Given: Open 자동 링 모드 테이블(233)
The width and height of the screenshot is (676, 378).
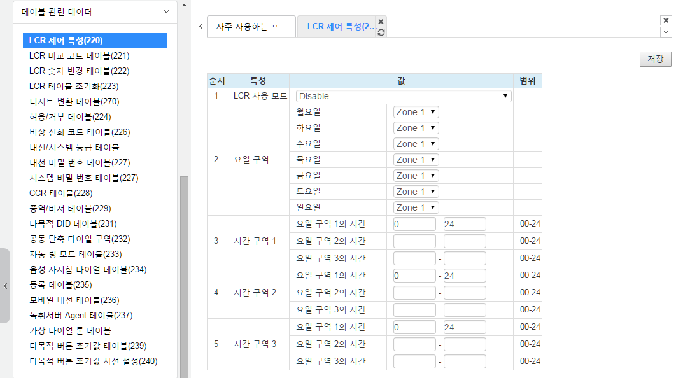Looking at the screenshot, I should [76, 255].
